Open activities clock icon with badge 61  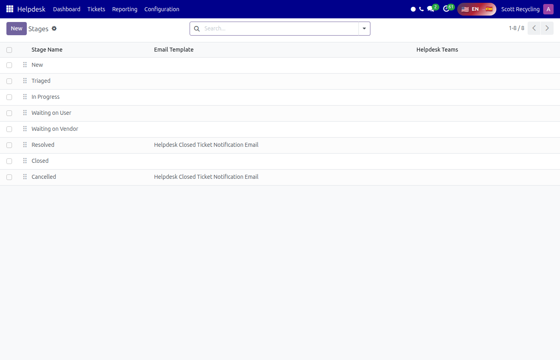448,8
